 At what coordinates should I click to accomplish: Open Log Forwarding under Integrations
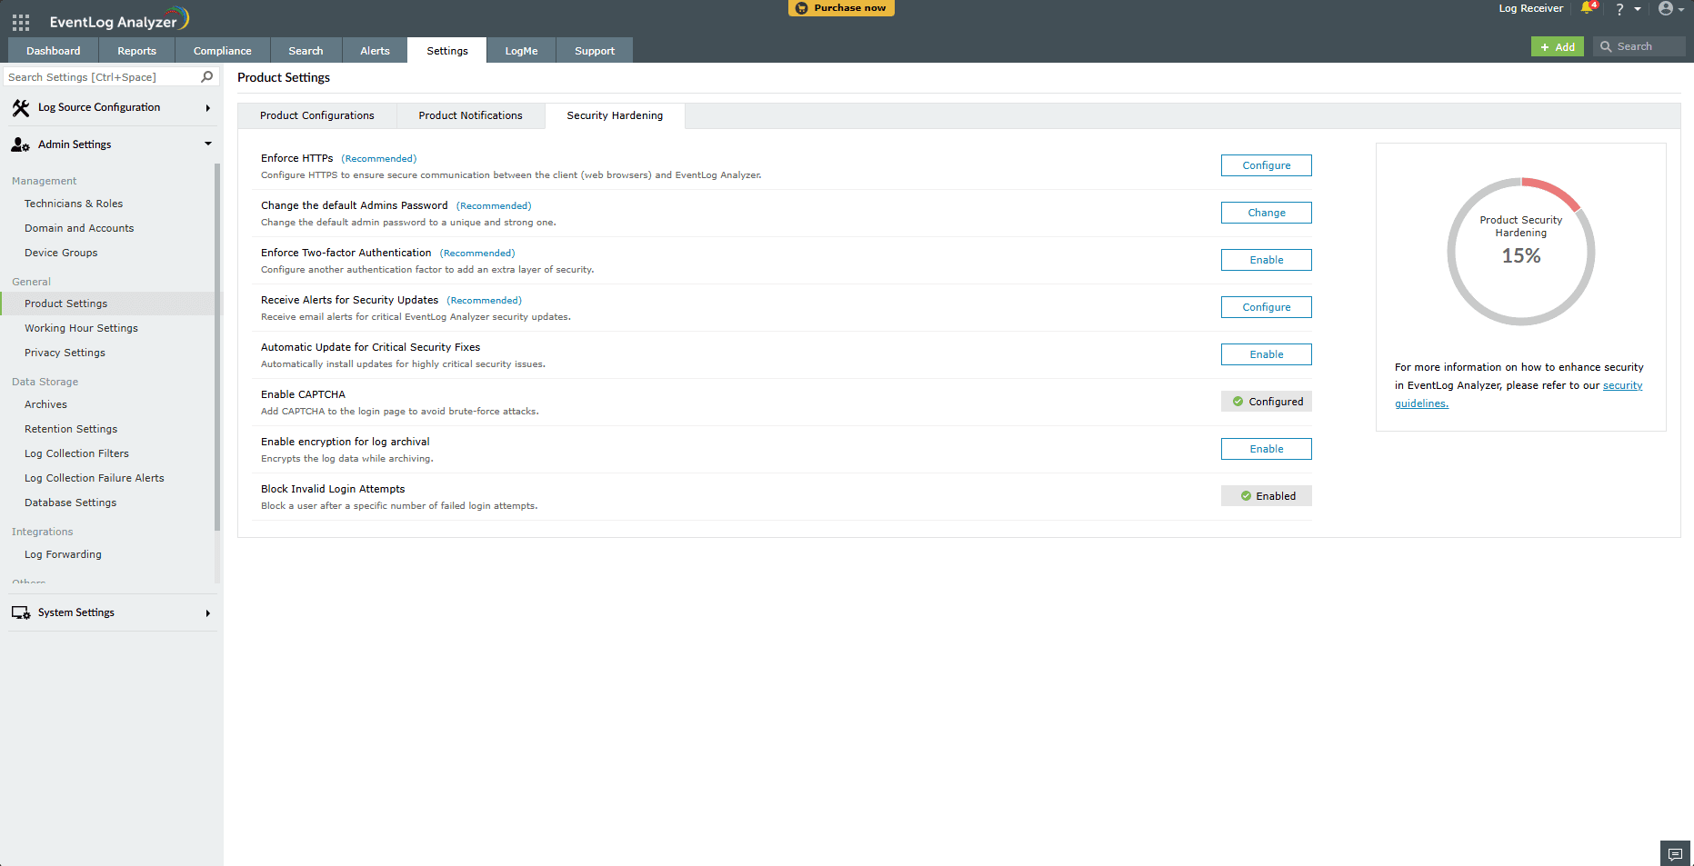pyautogui.click(x=63, y=554)
